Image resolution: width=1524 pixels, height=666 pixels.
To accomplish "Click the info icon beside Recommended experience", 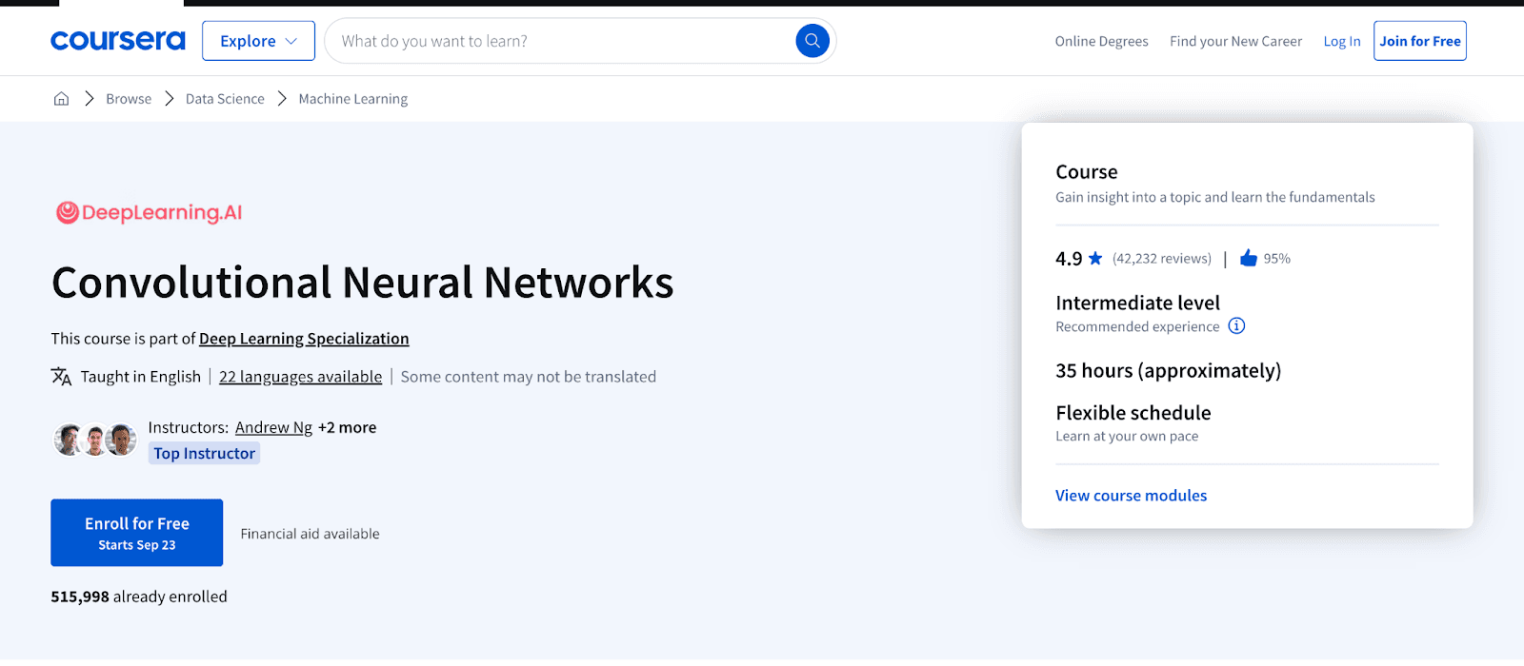I will (x=1236, y=326).
